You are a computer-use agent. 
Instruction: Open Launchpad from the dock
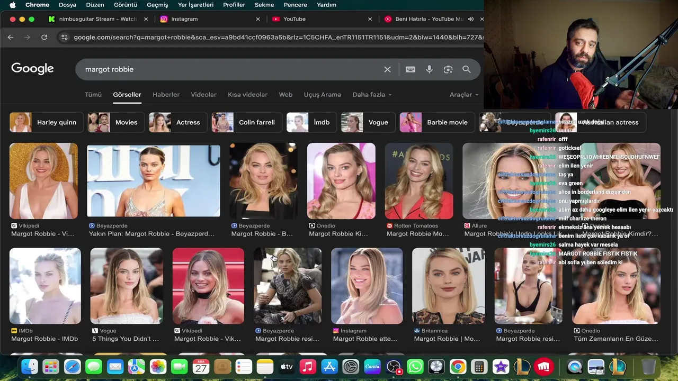[x=51, y=366]
